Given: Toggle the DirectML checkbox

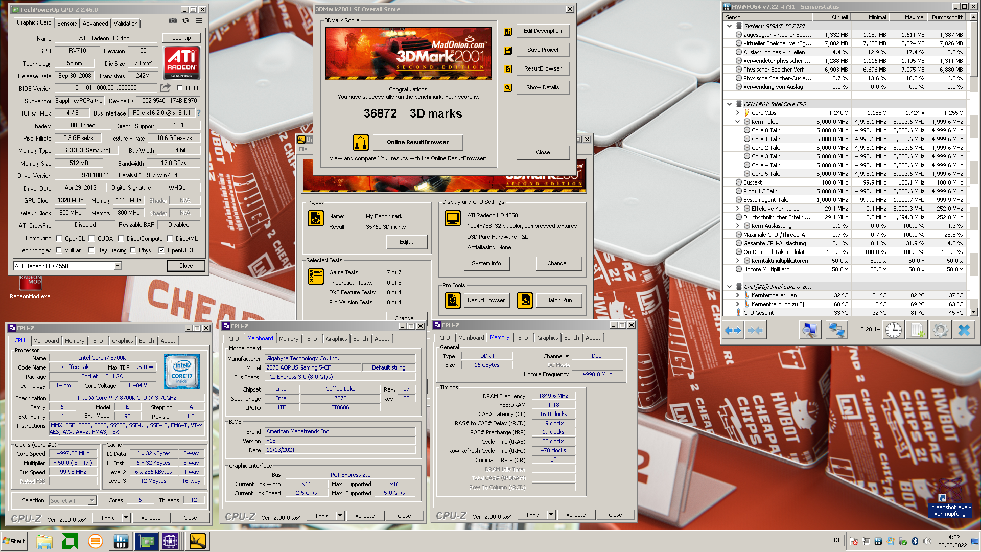Looking at the screenshot, I should point(170,239).
